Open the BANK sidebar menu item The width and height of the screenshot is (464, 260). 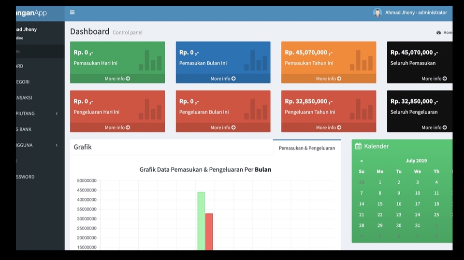tap(40, 129)
